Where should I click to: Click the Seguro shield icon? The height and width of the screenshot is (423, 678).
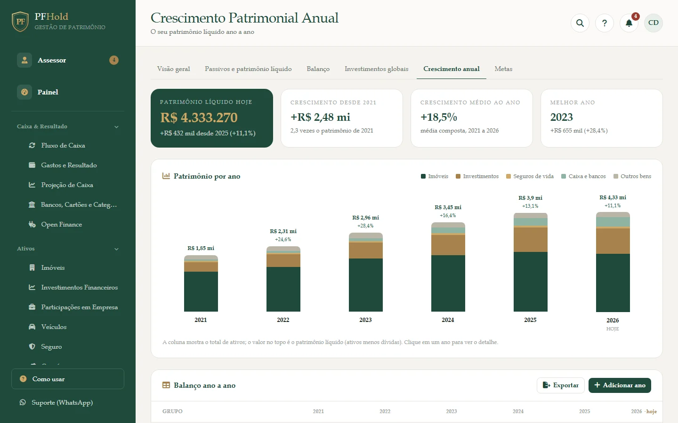click(32, 346)
